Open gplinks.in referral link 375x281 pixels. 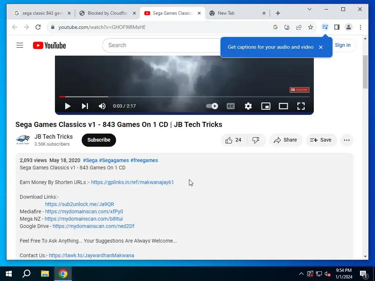[132, 182]
